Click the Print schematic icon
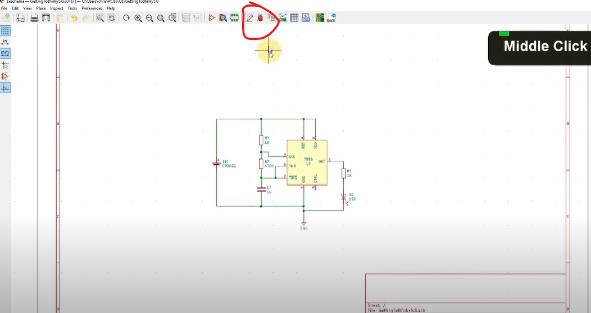The width and height of the screenshot is (591, 313). [x=34, y=18]
